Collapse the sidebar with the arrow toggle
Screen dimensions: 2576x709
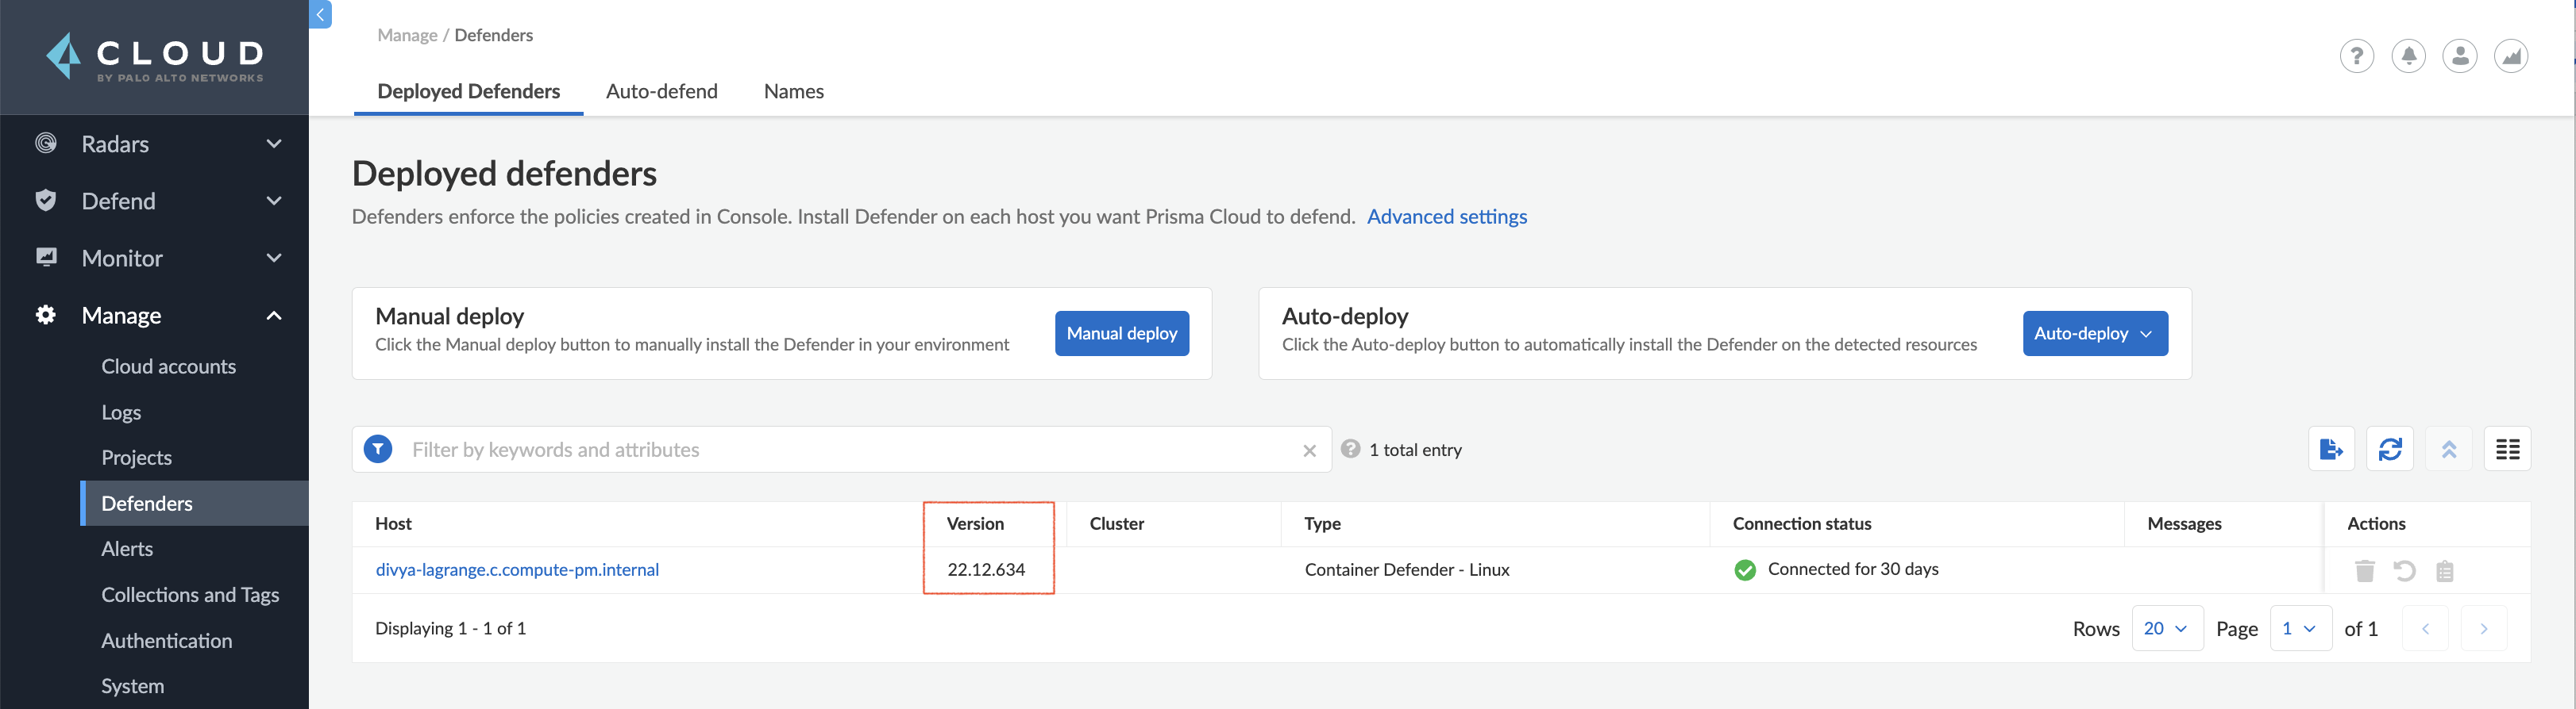320,14
